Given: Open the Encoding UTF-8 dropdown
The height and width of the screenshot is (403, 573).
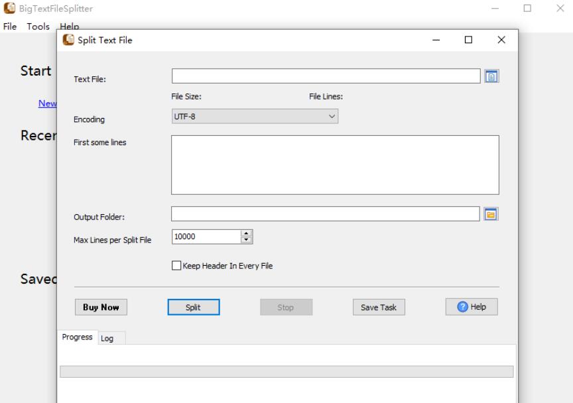Looking at the screenshot, I should (x=255, y=116).
